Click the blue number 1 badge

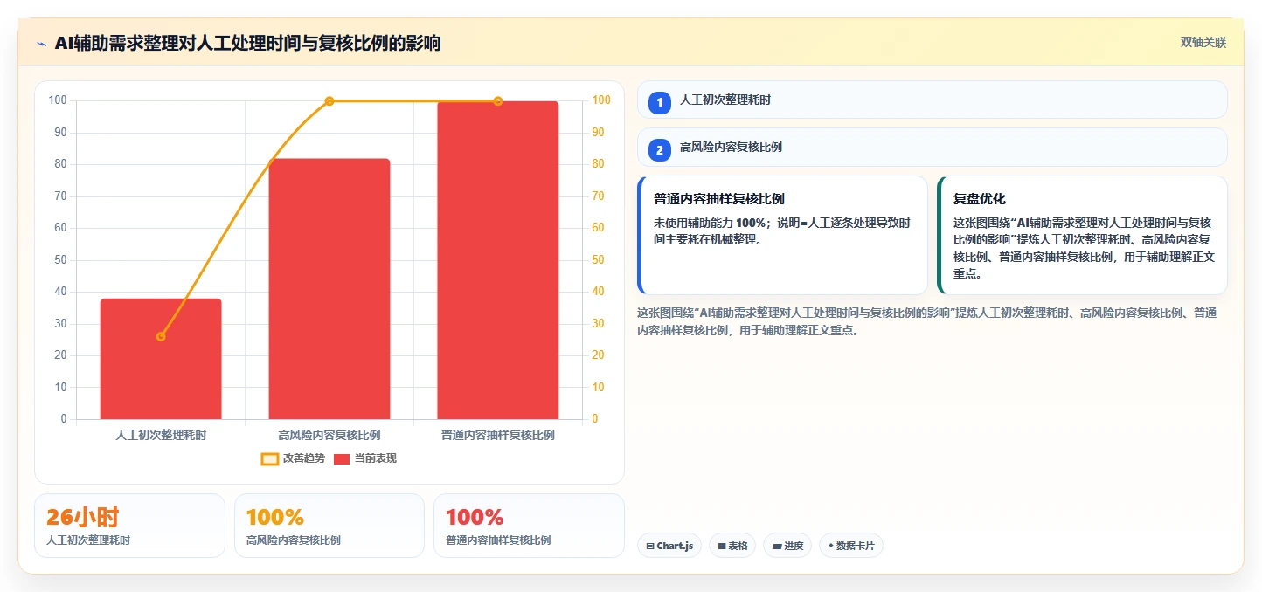(660, 103)
